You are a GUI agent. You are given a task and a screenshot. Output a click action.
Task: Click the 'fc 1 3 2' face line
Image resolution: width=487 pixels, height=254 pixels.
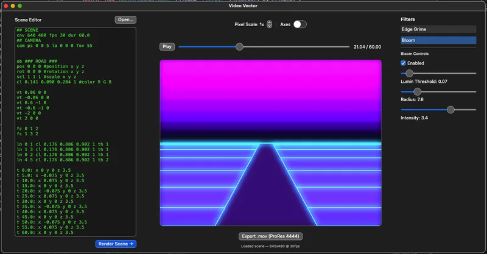click(27, 133)
